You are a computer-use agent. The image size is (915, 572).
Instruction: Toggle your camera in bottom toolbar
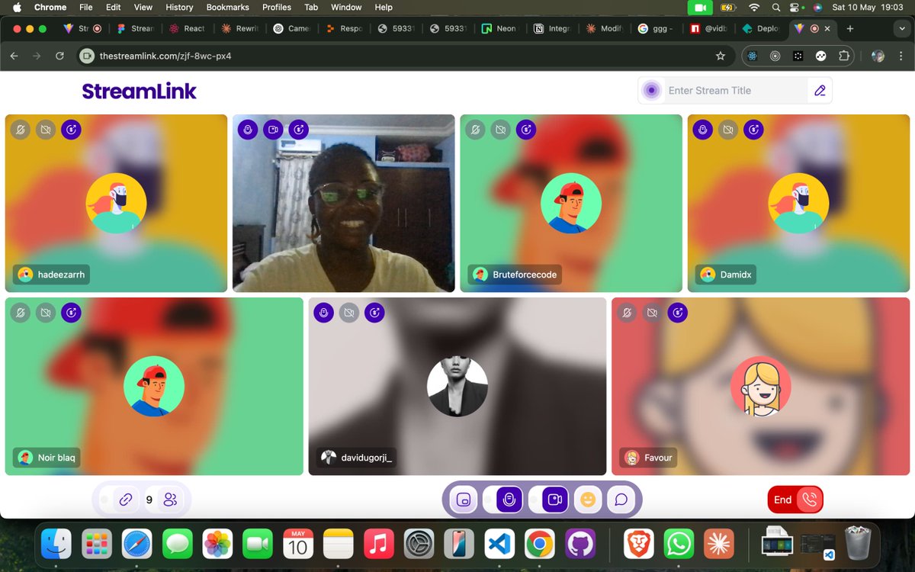click(x=555, y=500)
